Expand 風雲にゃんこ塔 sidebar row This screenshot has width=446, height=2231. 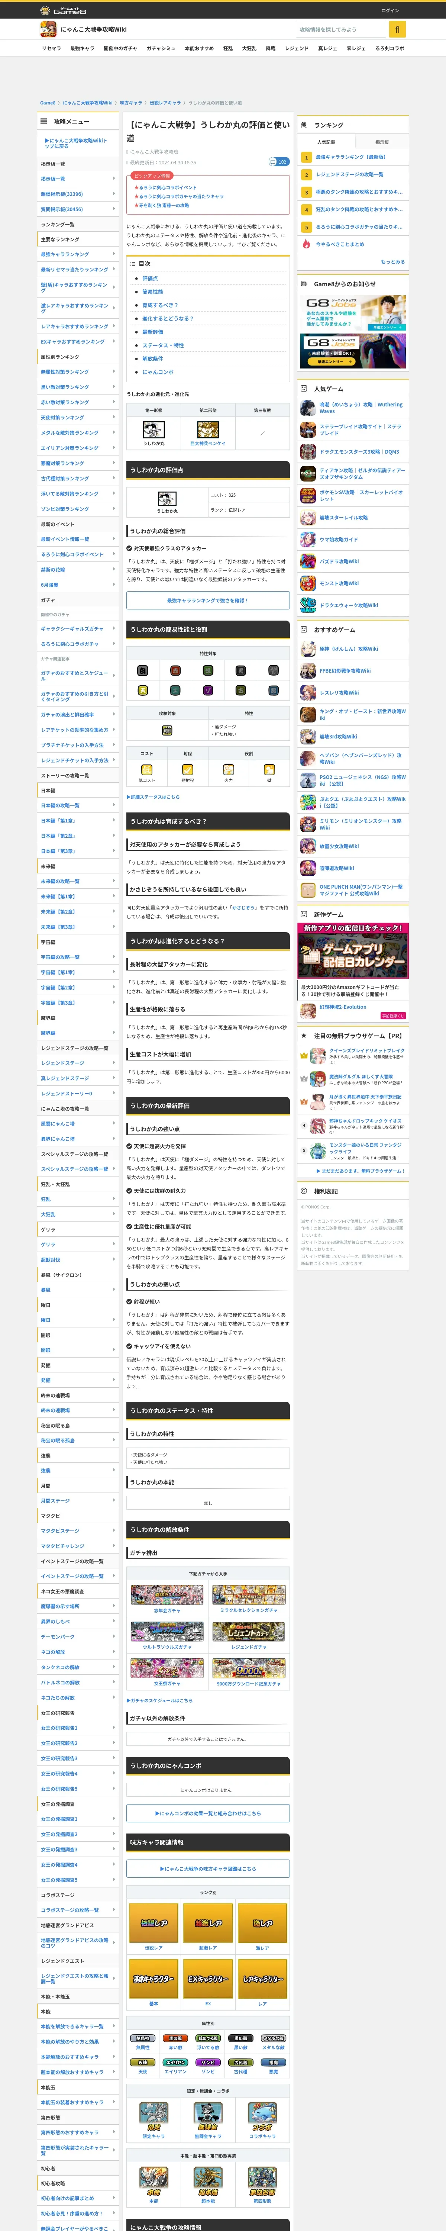78,1123
